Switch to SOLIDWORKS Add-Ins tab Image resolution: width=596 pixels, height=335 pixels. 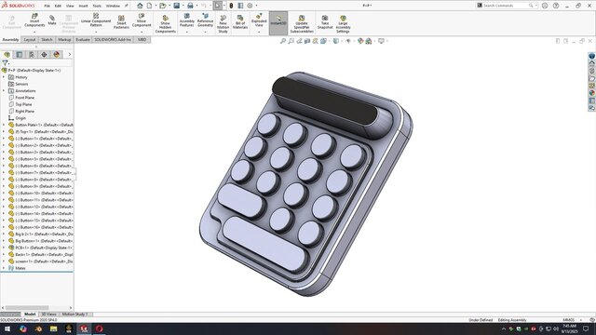pyautogui.click(x=113, y=39)
